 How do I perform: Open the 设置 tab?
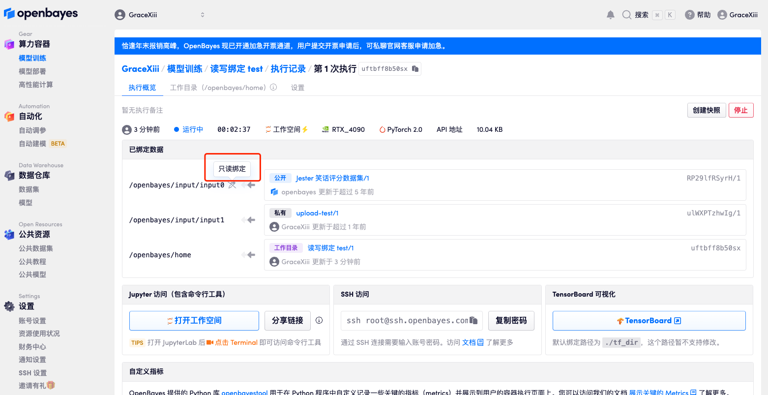(297, 88)
